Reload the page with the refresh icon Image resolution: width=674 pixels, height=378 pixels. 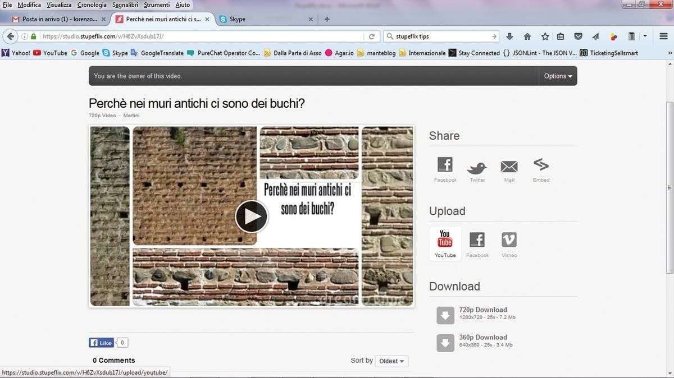click(371, 36)
